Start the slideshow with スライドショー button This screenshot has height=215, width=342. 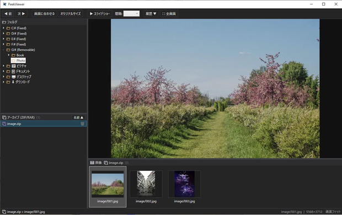(100, 14)
